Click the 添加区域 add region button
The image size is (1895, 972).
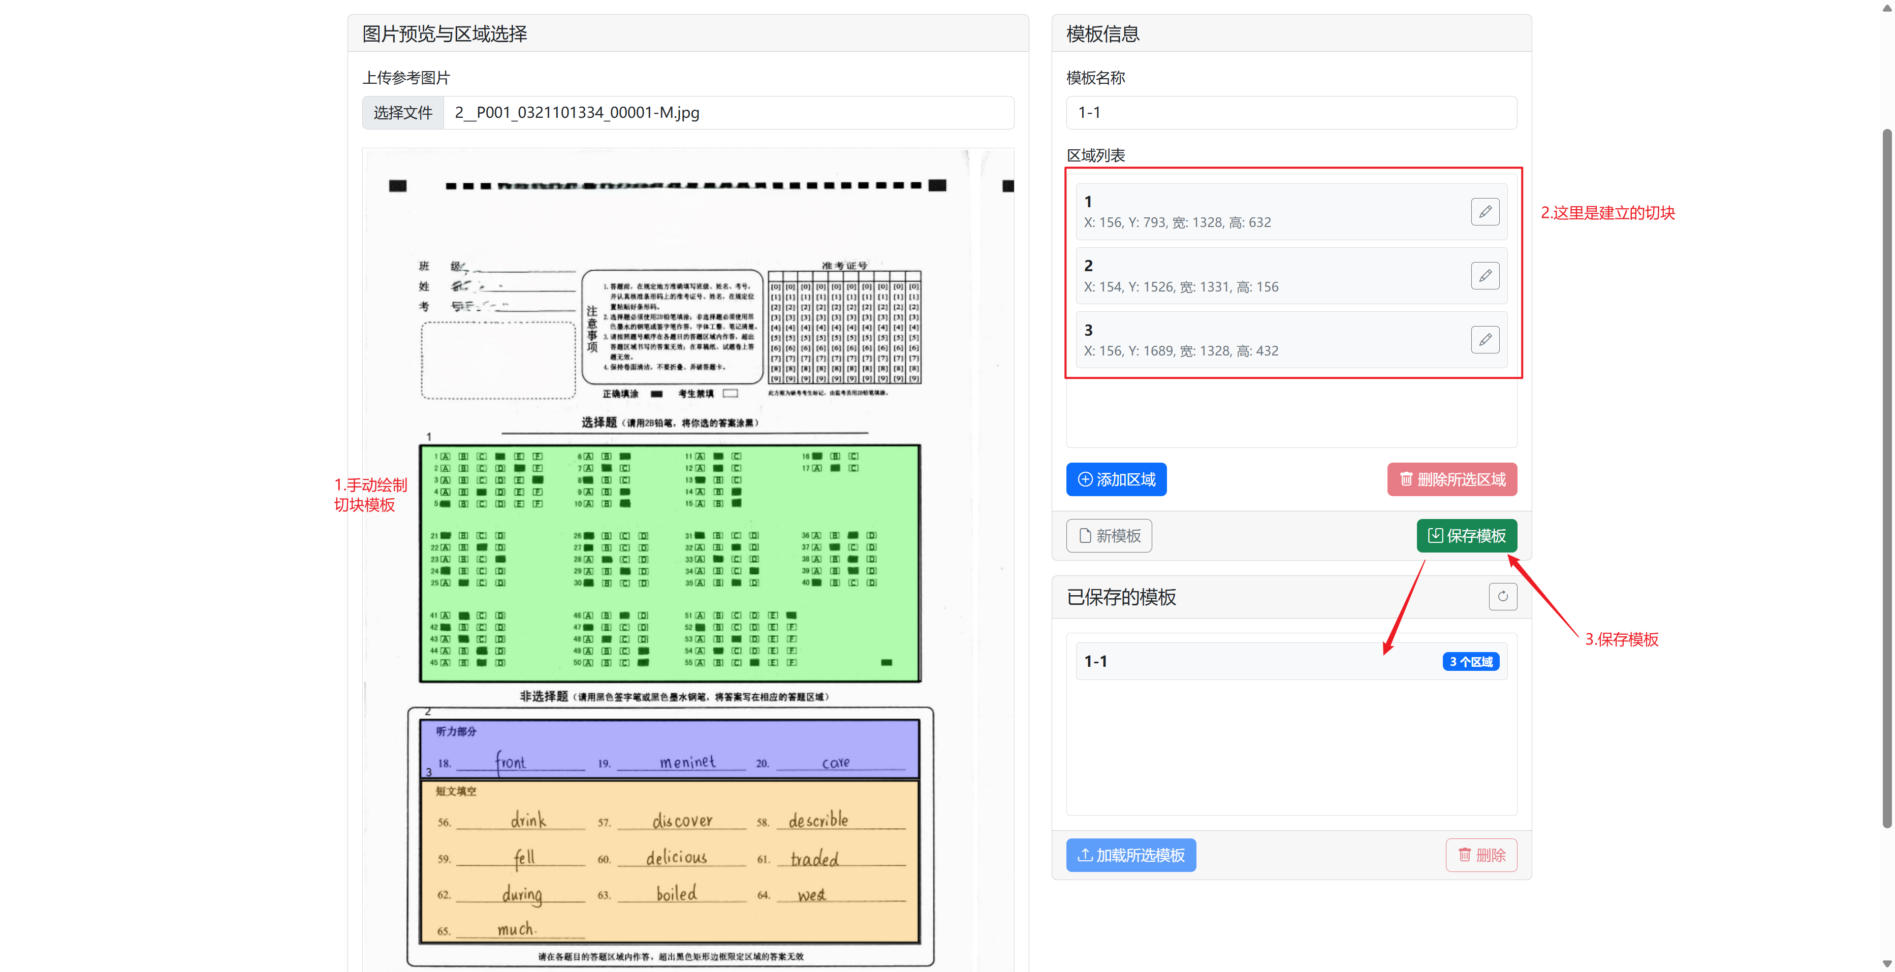1116,479
